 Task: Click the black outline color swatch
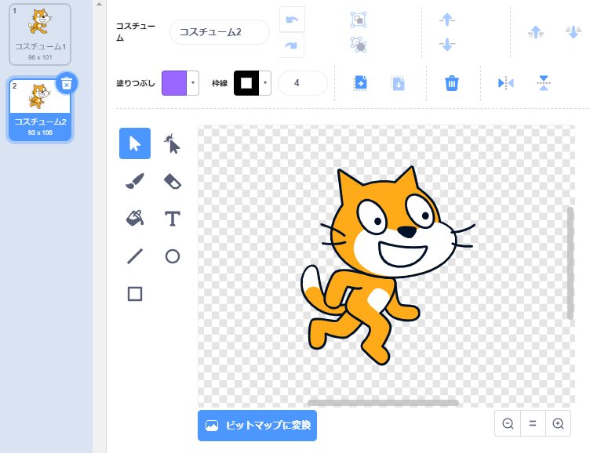tap(246, 83)
